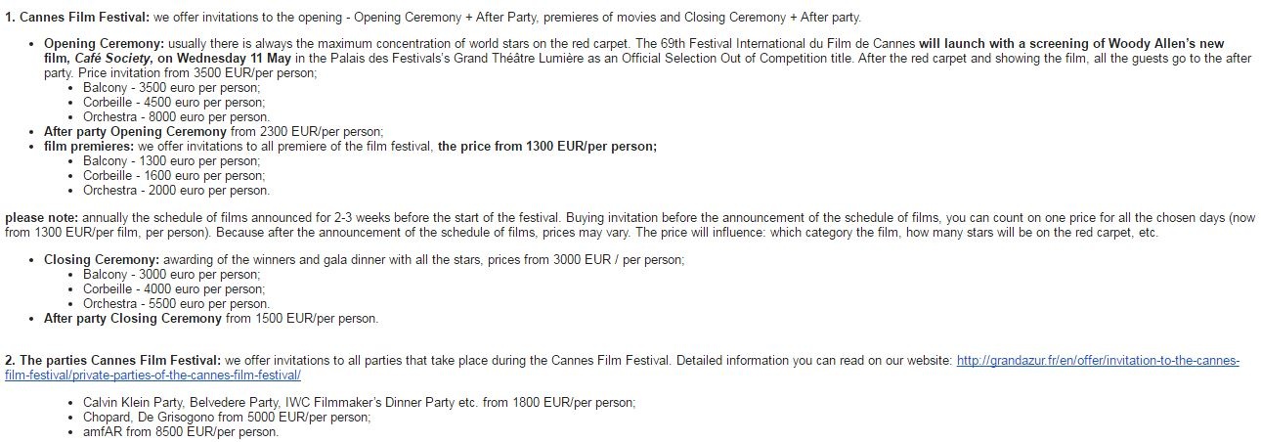The height and width of the screenshot is (442, 1261).
Task: Select the "Corbeille - 4500 euro per person" item
Action: 173,102
